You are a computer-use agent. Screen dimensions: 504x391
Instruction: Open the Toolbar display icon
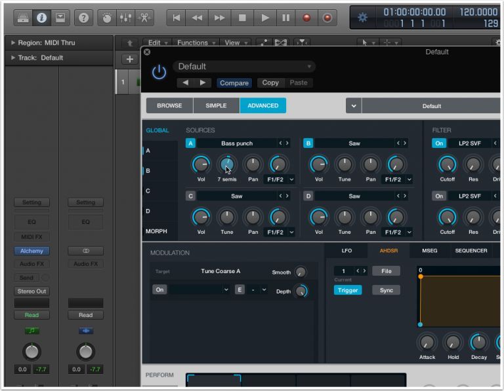tap(60, 18)
